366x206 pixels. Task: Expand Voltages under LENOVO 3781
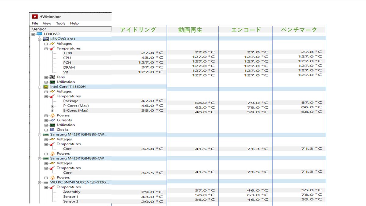[x=46, y=44]
